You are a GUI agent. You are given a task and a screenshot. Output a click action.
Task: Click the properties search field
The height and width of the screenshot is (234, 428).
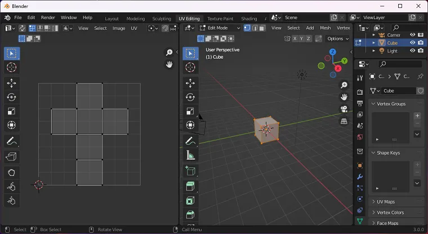400,64
